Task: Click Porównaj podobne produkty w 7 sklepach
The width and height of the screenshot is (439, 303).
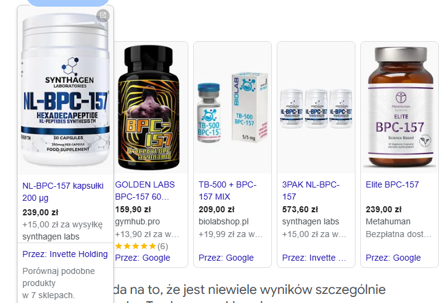Action: coord(59,283)
